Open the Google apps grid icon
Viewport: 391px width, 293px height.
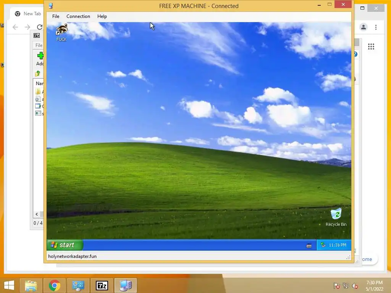point(371,47)
